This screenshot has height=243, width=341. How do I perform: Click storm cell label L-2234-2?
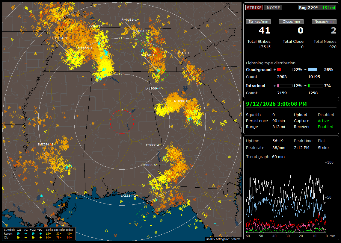tap(128, 196)
